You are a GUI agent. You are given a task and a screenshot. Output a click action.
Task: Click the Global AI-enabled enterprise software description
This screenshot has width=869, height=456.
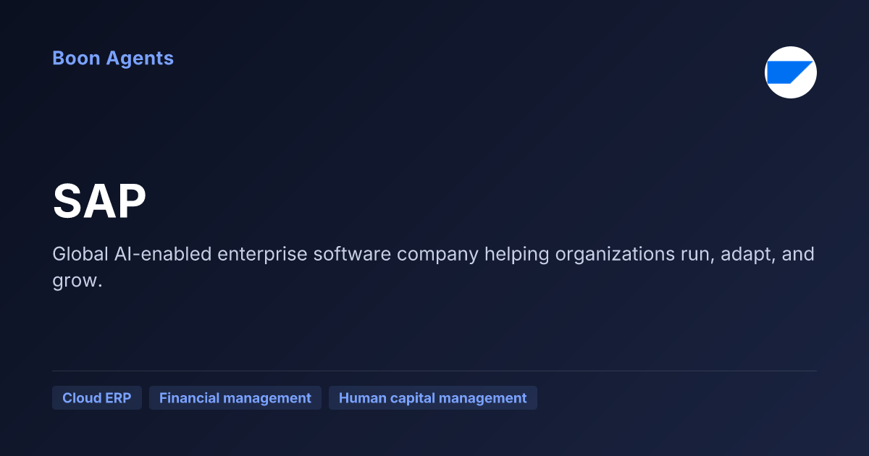click(x=433, y=267)
